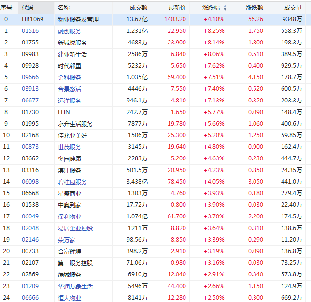The width and height of the screenshot is (311, 302).
Task: Click the 序号 column header
Action: [x=6, y=8]
